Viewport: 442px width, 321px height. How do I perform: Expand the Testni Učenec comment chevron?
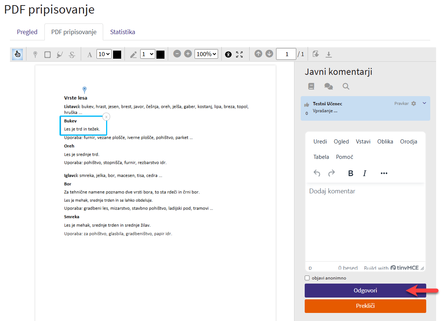point(424,103)
